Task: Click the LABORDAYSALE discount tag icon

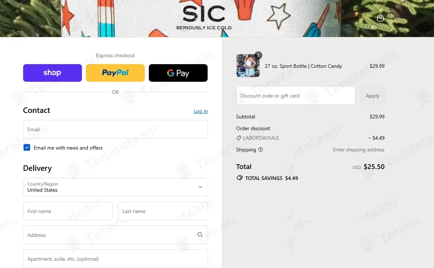Action: [238, 138]
